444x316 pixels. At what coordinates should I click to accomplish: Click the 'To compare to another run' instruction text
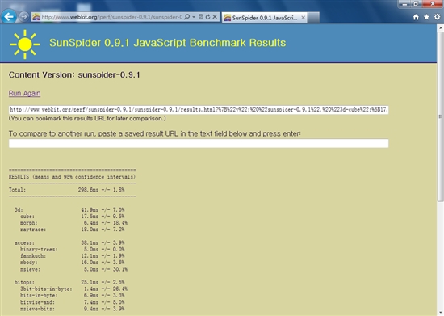155,133
